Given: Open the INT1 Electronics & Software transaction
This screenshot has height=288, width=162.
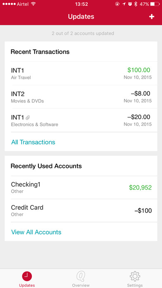Looking at the screenshot, I should [81, 120].
